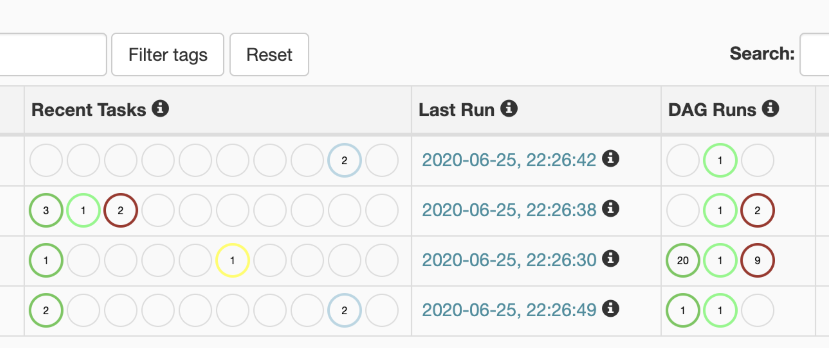Click info icon beside 22:26:30 run
Screen dimensions: 829x348
point(611,259)
